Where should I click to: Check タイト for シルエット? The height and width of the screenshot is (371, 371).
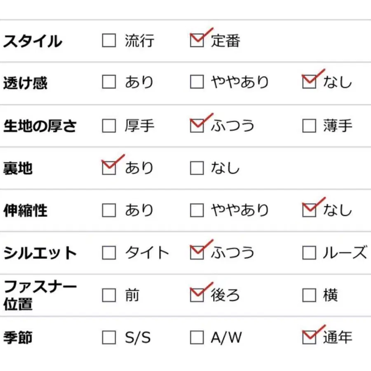(109, 253)
